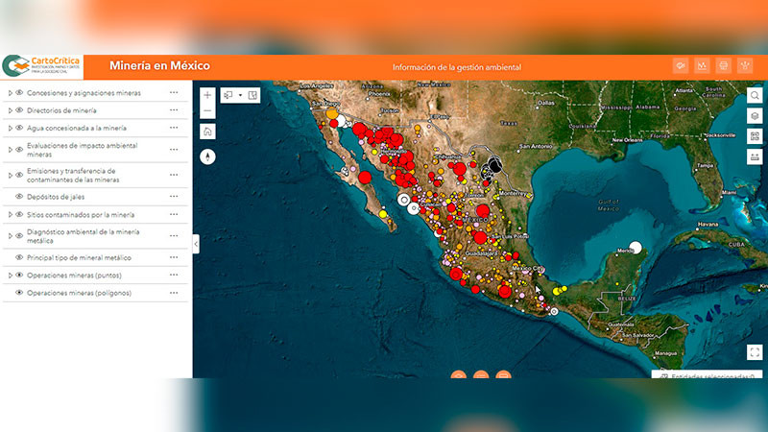Click the last orange header icon

pos(745,65)
